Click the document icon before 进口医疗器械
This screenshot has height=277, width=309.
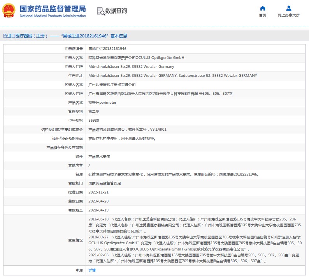(x=5, y=36)
